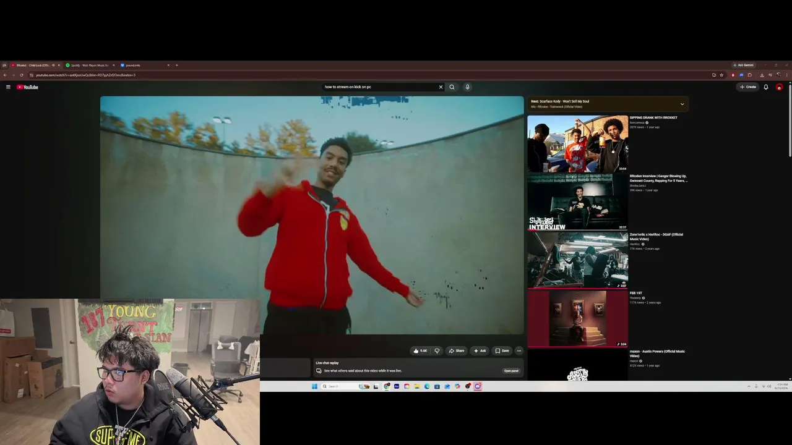Open Microsoft Edge from the taskbar
The image size is (792, 445).
(427, 386)
